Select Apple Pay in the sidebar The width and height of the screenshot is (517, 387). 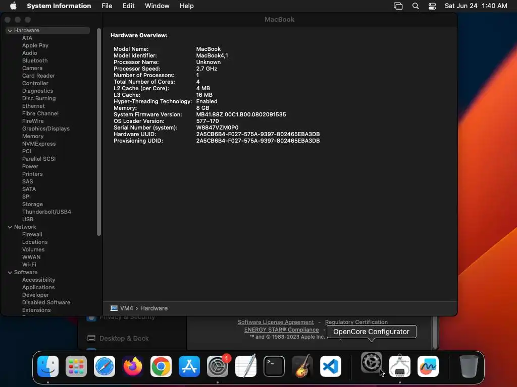coord(35,45)
